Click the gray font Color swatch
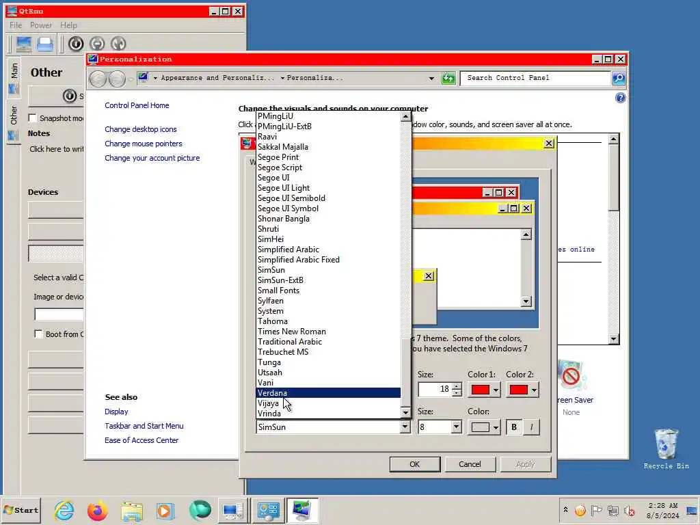Screen dimensions: 700x525 [481, 427]
